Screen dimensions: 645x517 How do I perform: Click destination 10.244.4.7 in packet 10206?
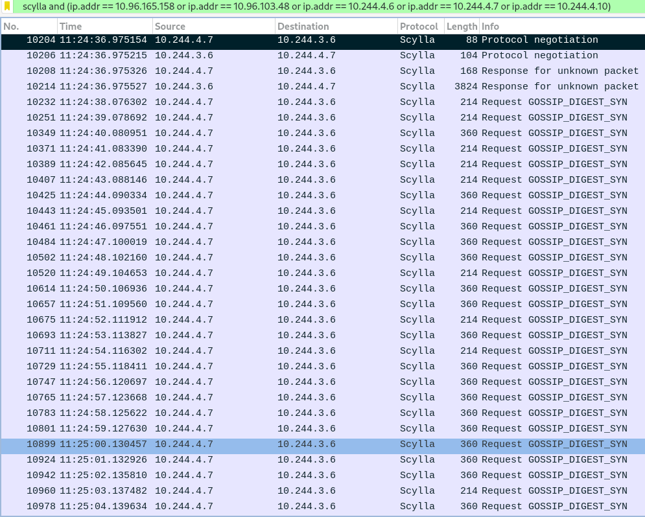[x=307, y=56]
